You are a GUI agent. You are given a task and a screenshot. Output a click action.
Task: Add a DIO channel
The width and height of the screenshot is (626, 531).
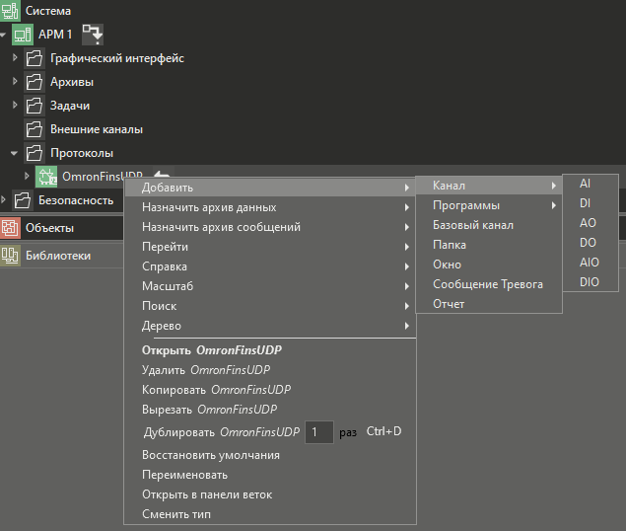click(591, 282)
